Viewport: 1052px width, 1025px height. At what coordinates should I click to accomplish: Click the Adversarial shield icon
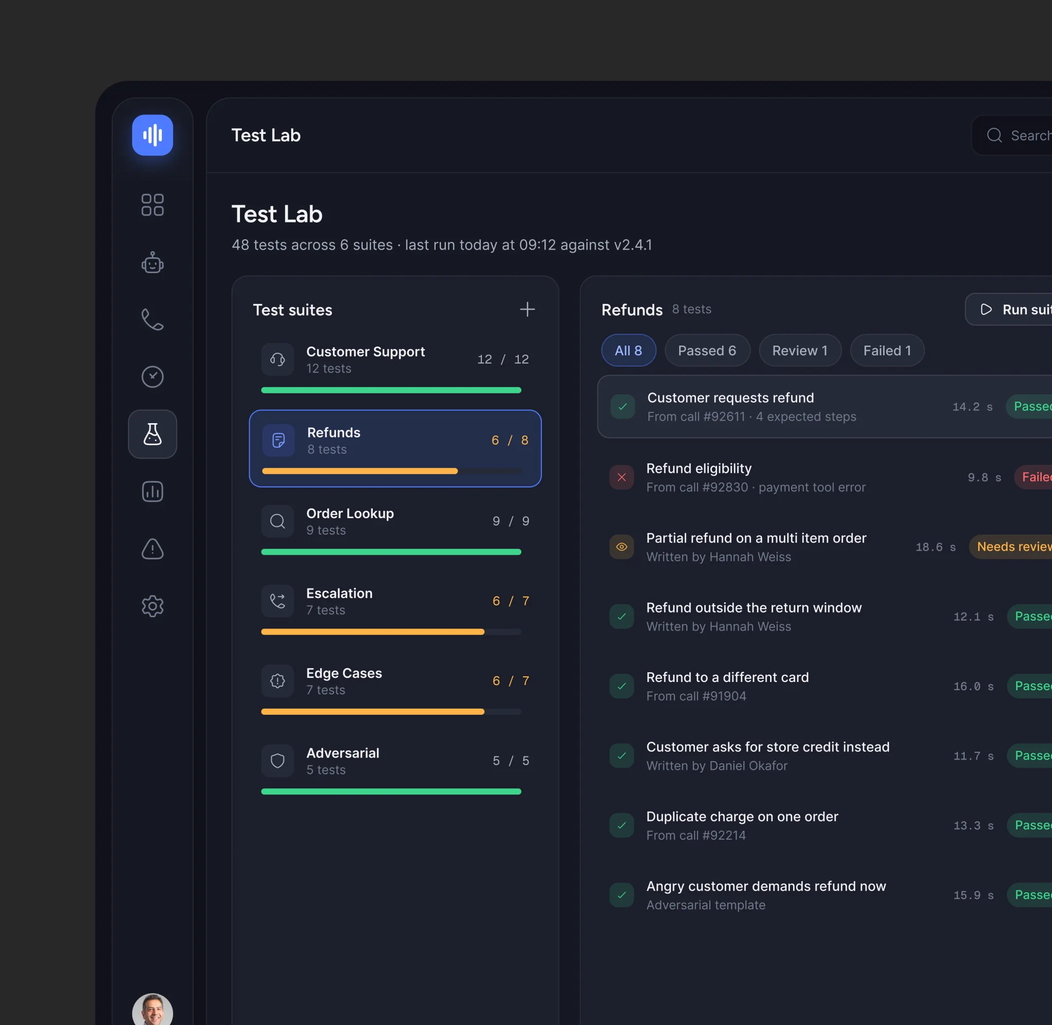point(278,761)
